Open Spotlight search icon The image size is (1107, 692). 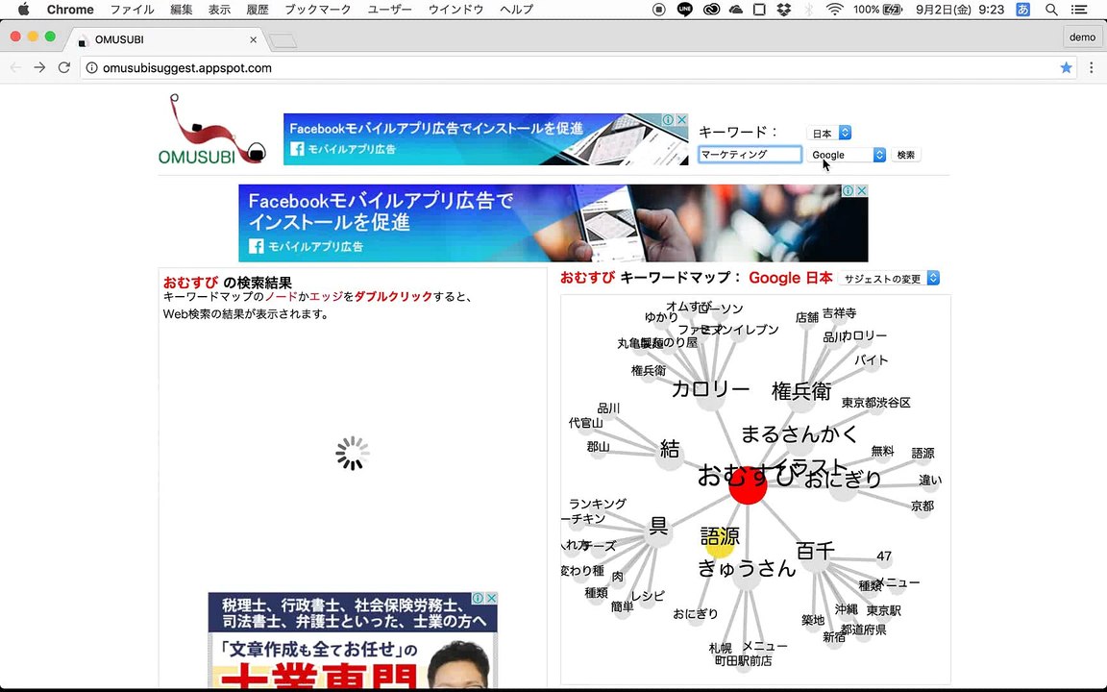pyautogui.click(x=1051, y=10)
